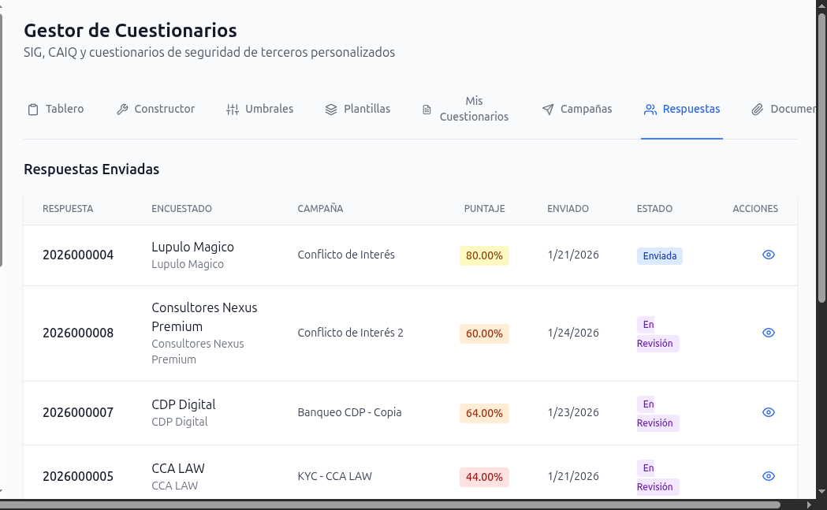
Task: Click the En Revisión badge for CDP Digital
Action: [657, 413]
